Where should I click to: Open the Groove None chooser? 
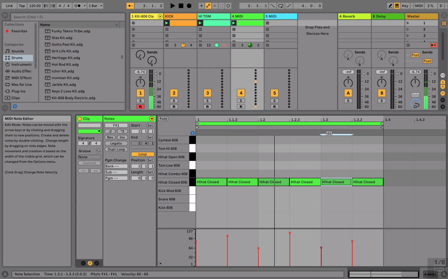point(89,157)
